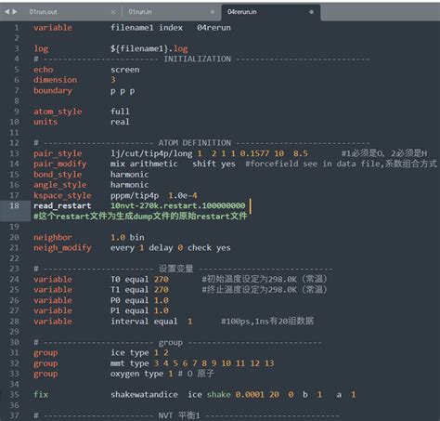Click 'full' after atom_style
This screenshot has width=440, height=421.
point(120,112)
